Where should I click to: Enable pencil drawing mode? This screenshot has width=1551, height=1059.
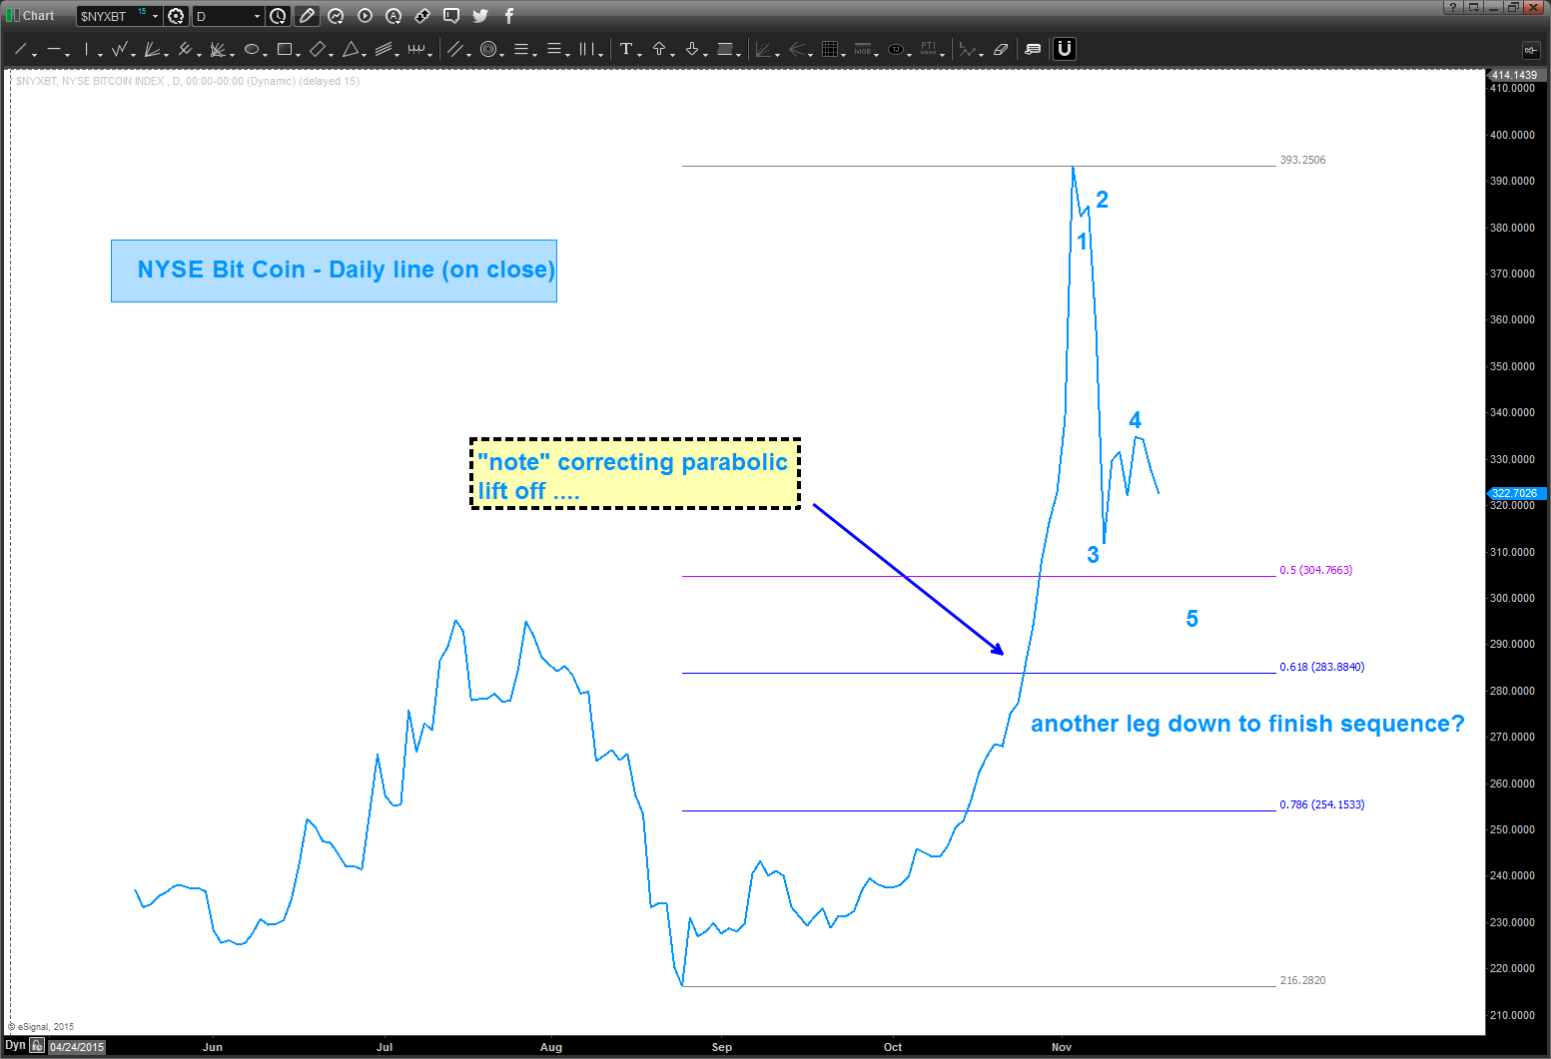point(307,15)
